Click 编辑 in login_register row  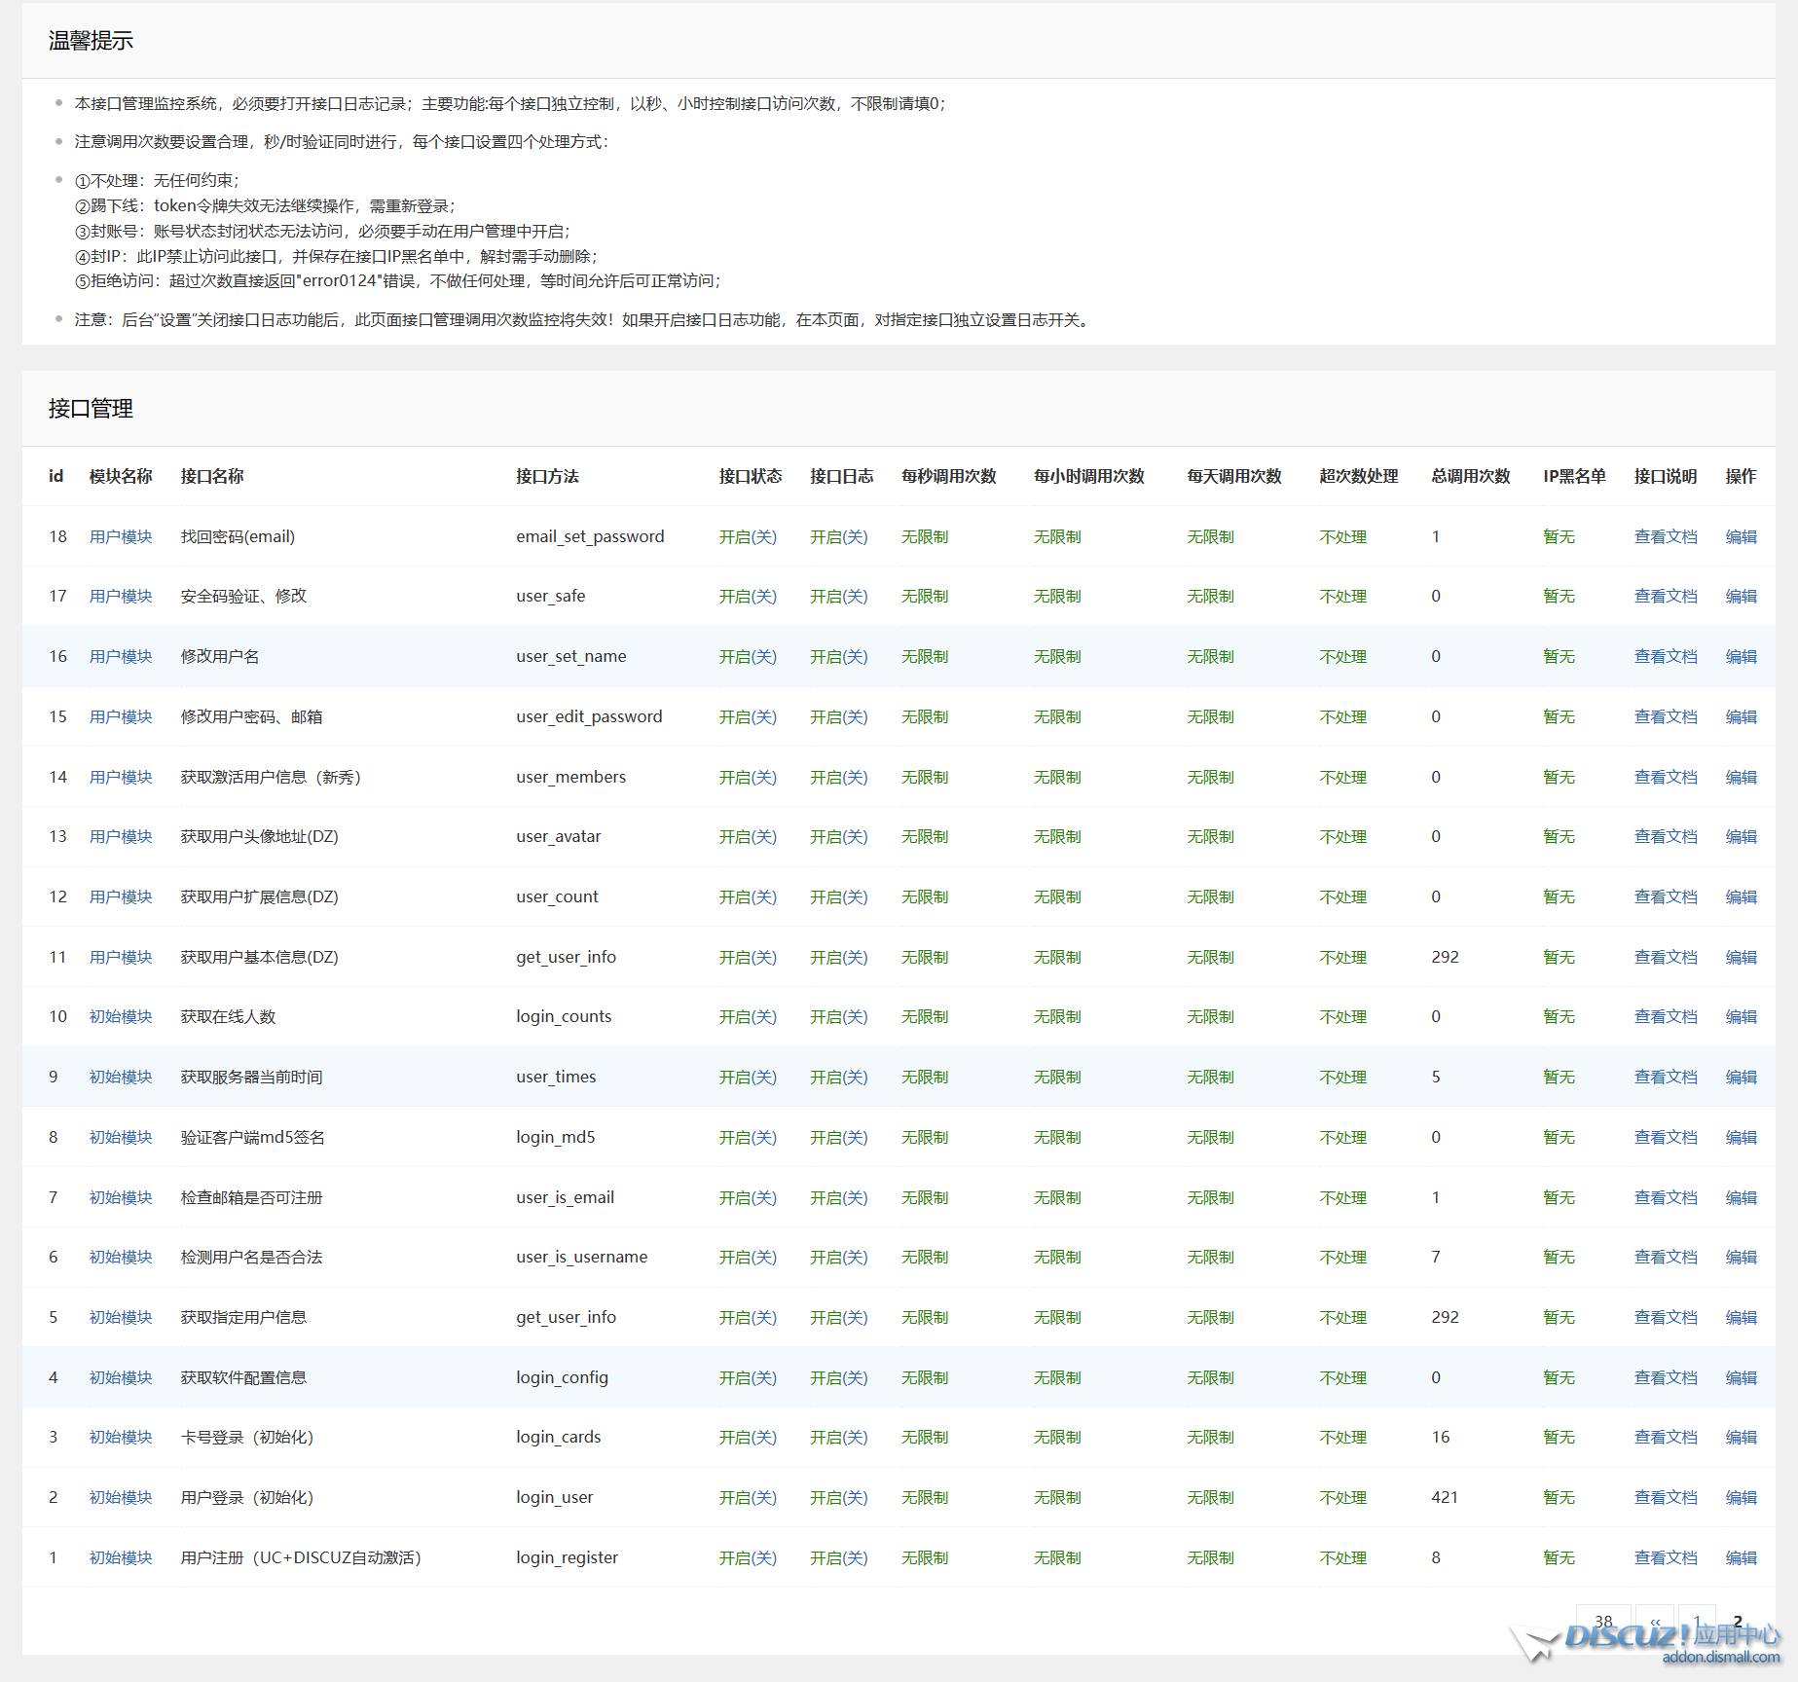[x=1741, y=1557]
